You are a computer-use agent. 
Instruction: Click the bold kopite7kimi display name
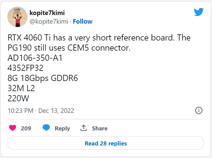(47, 13)
